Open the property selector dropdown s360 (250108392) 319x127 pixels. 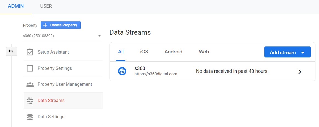pos(63,36)
